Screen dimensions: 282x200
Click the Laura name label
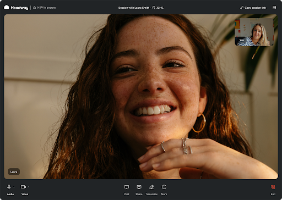[14, 172]
